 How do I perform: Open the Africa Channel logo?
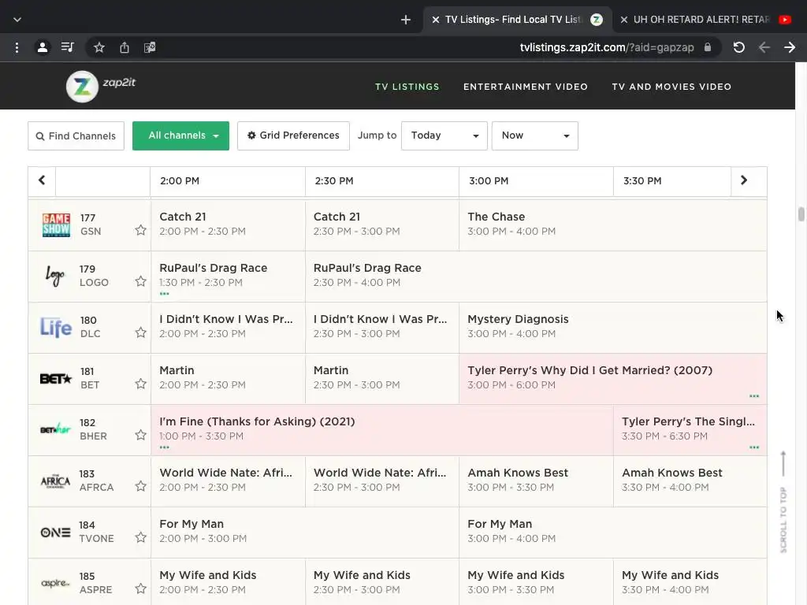point(56,481)
